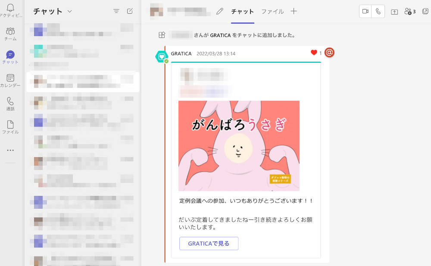Screen dimensions: 431x266
Task: Rename the chat using the pencil icon
Action: [x=220, y=12]
